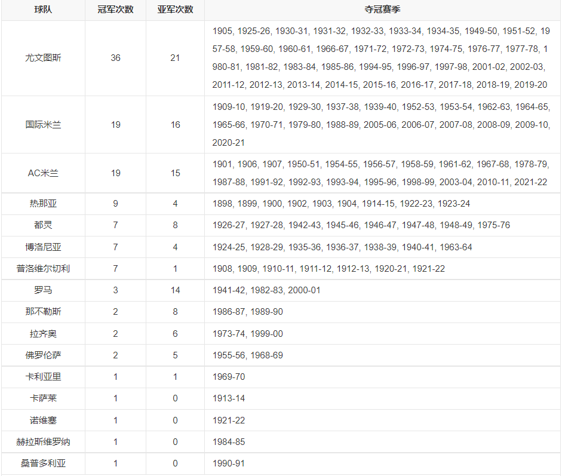Click season 2000-01 in 罗马 row
This screenshot has width=562, height=476.
305,290
